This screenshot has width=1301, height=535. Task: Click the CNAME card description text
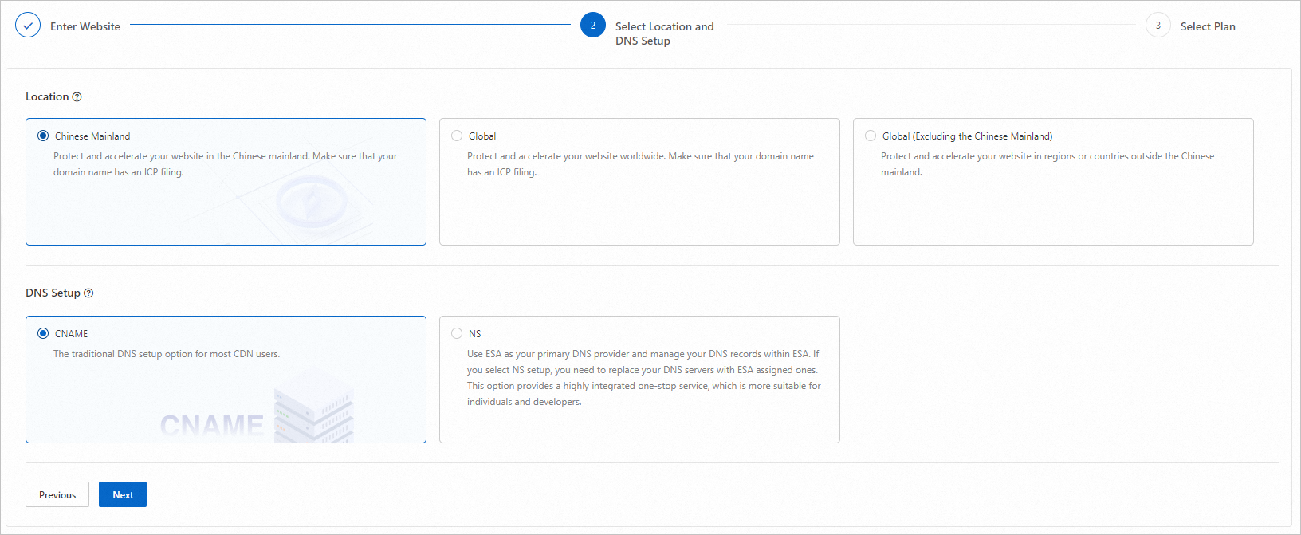click(x=167, y=354)
